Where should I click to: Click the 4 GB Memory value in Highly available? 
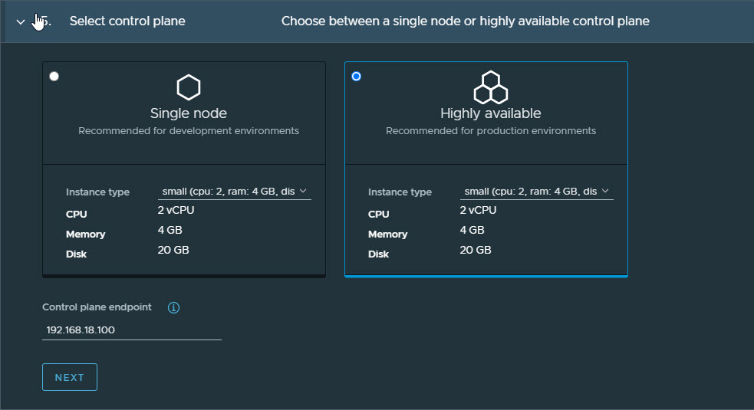pos(472,230)
